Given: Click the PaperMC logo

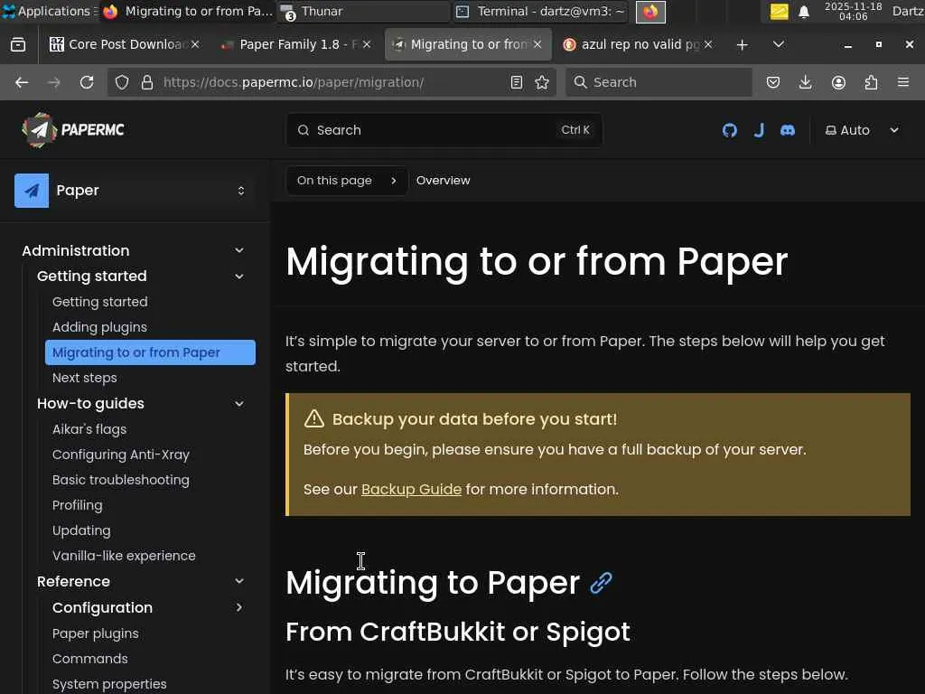Looking at the screenshot, I should [x=73, y=129].
